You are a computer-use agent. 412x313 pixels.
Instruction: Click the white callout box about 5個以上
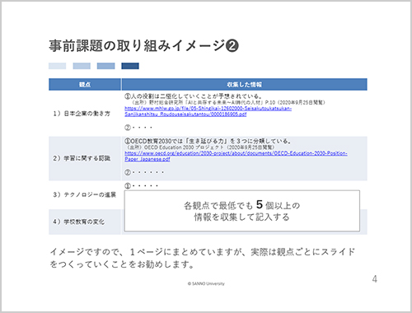(x=242, y=211)
